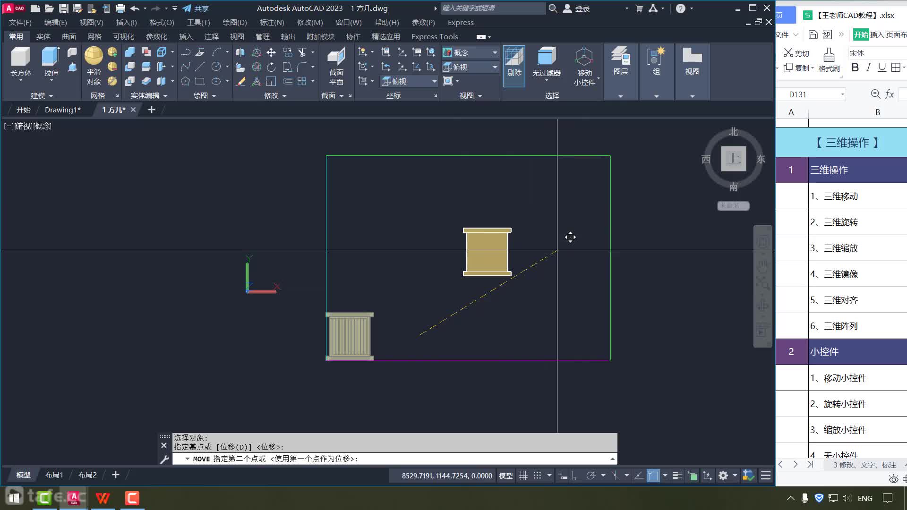907x510 pixels.
Task: Click the 上 top face of ViewCube
Action: coord(733,158)
